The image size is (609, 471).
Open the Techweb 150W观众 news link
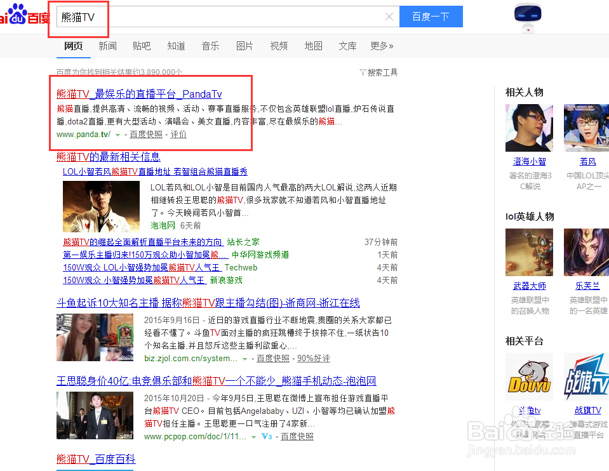coord(142,267)
